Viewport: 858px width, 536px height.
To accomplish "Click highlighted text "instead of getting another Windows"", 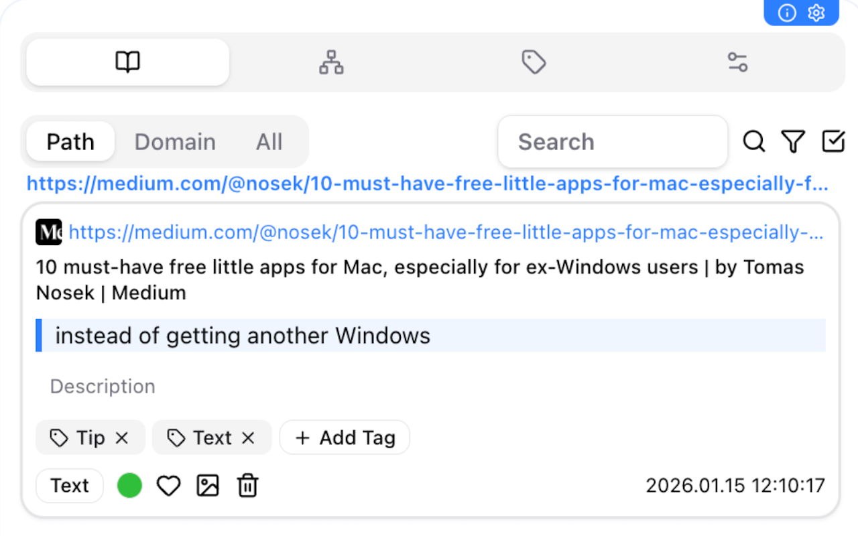I will pyautogui.click(x=243, y=335).
